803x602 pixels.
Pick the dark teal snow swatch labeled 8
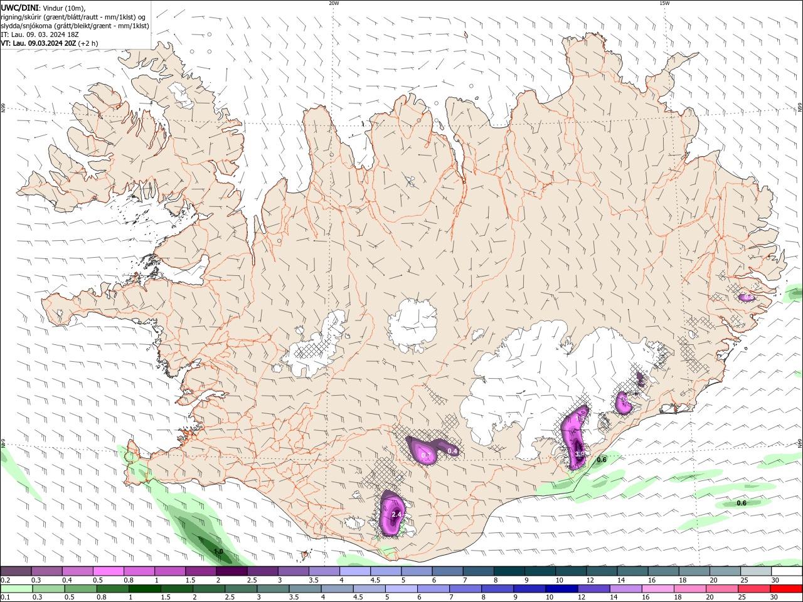coord(508,571)
